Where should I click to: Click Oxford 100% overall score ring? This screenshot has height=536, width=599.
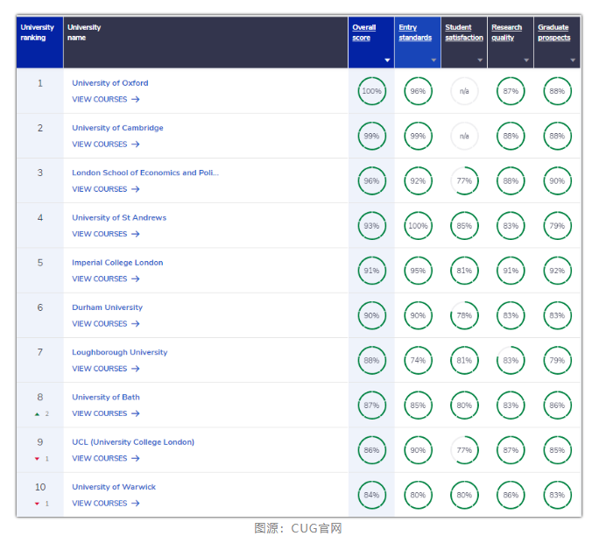[x=371, y=91]
